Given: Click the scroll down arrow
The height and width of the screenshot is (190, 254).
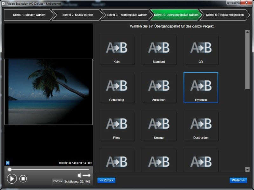Looking at the screenshot, I should coord(247,169).
